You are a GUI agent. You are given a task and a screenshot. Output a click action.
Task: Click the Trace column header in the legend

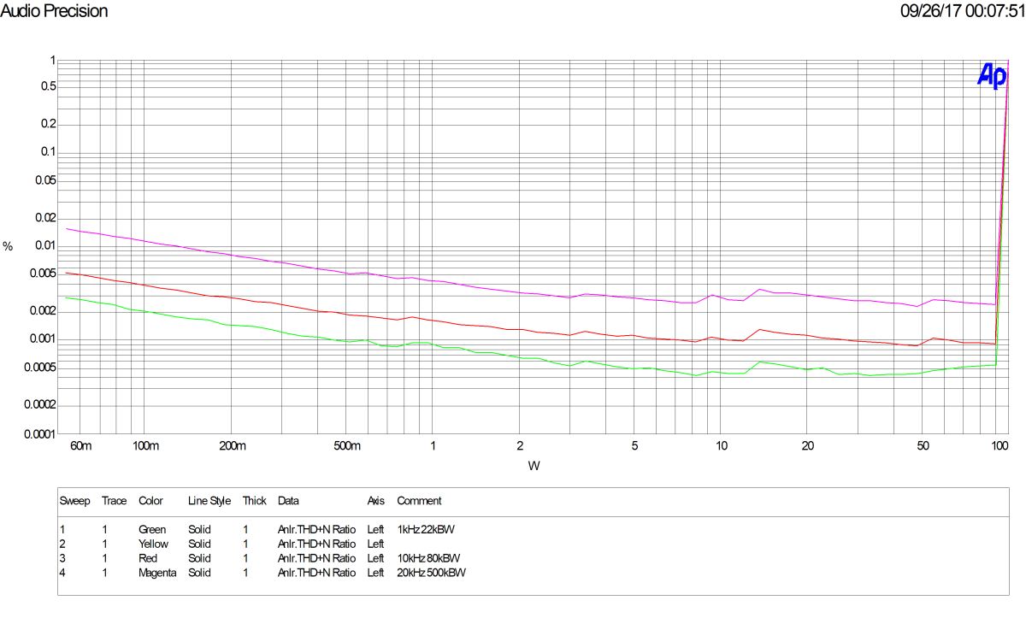coord(114,501)
